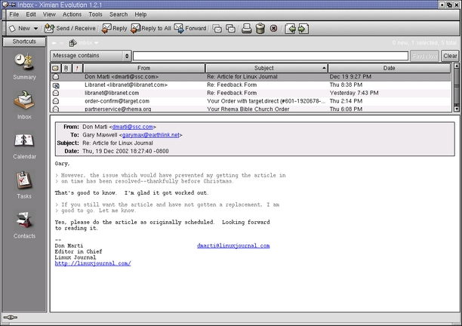Image resolution: width=462 pixels, height=326 pixels.
Task: Go to the previous message arrow
Action: pyautogui.click(x=291, y=29)
